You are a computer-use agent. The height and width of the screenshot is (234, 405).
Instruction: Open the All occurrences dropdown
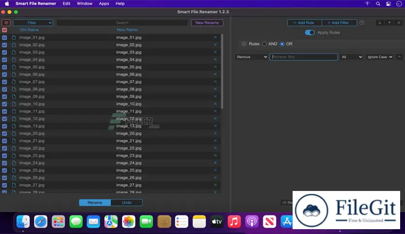(352, 57)
